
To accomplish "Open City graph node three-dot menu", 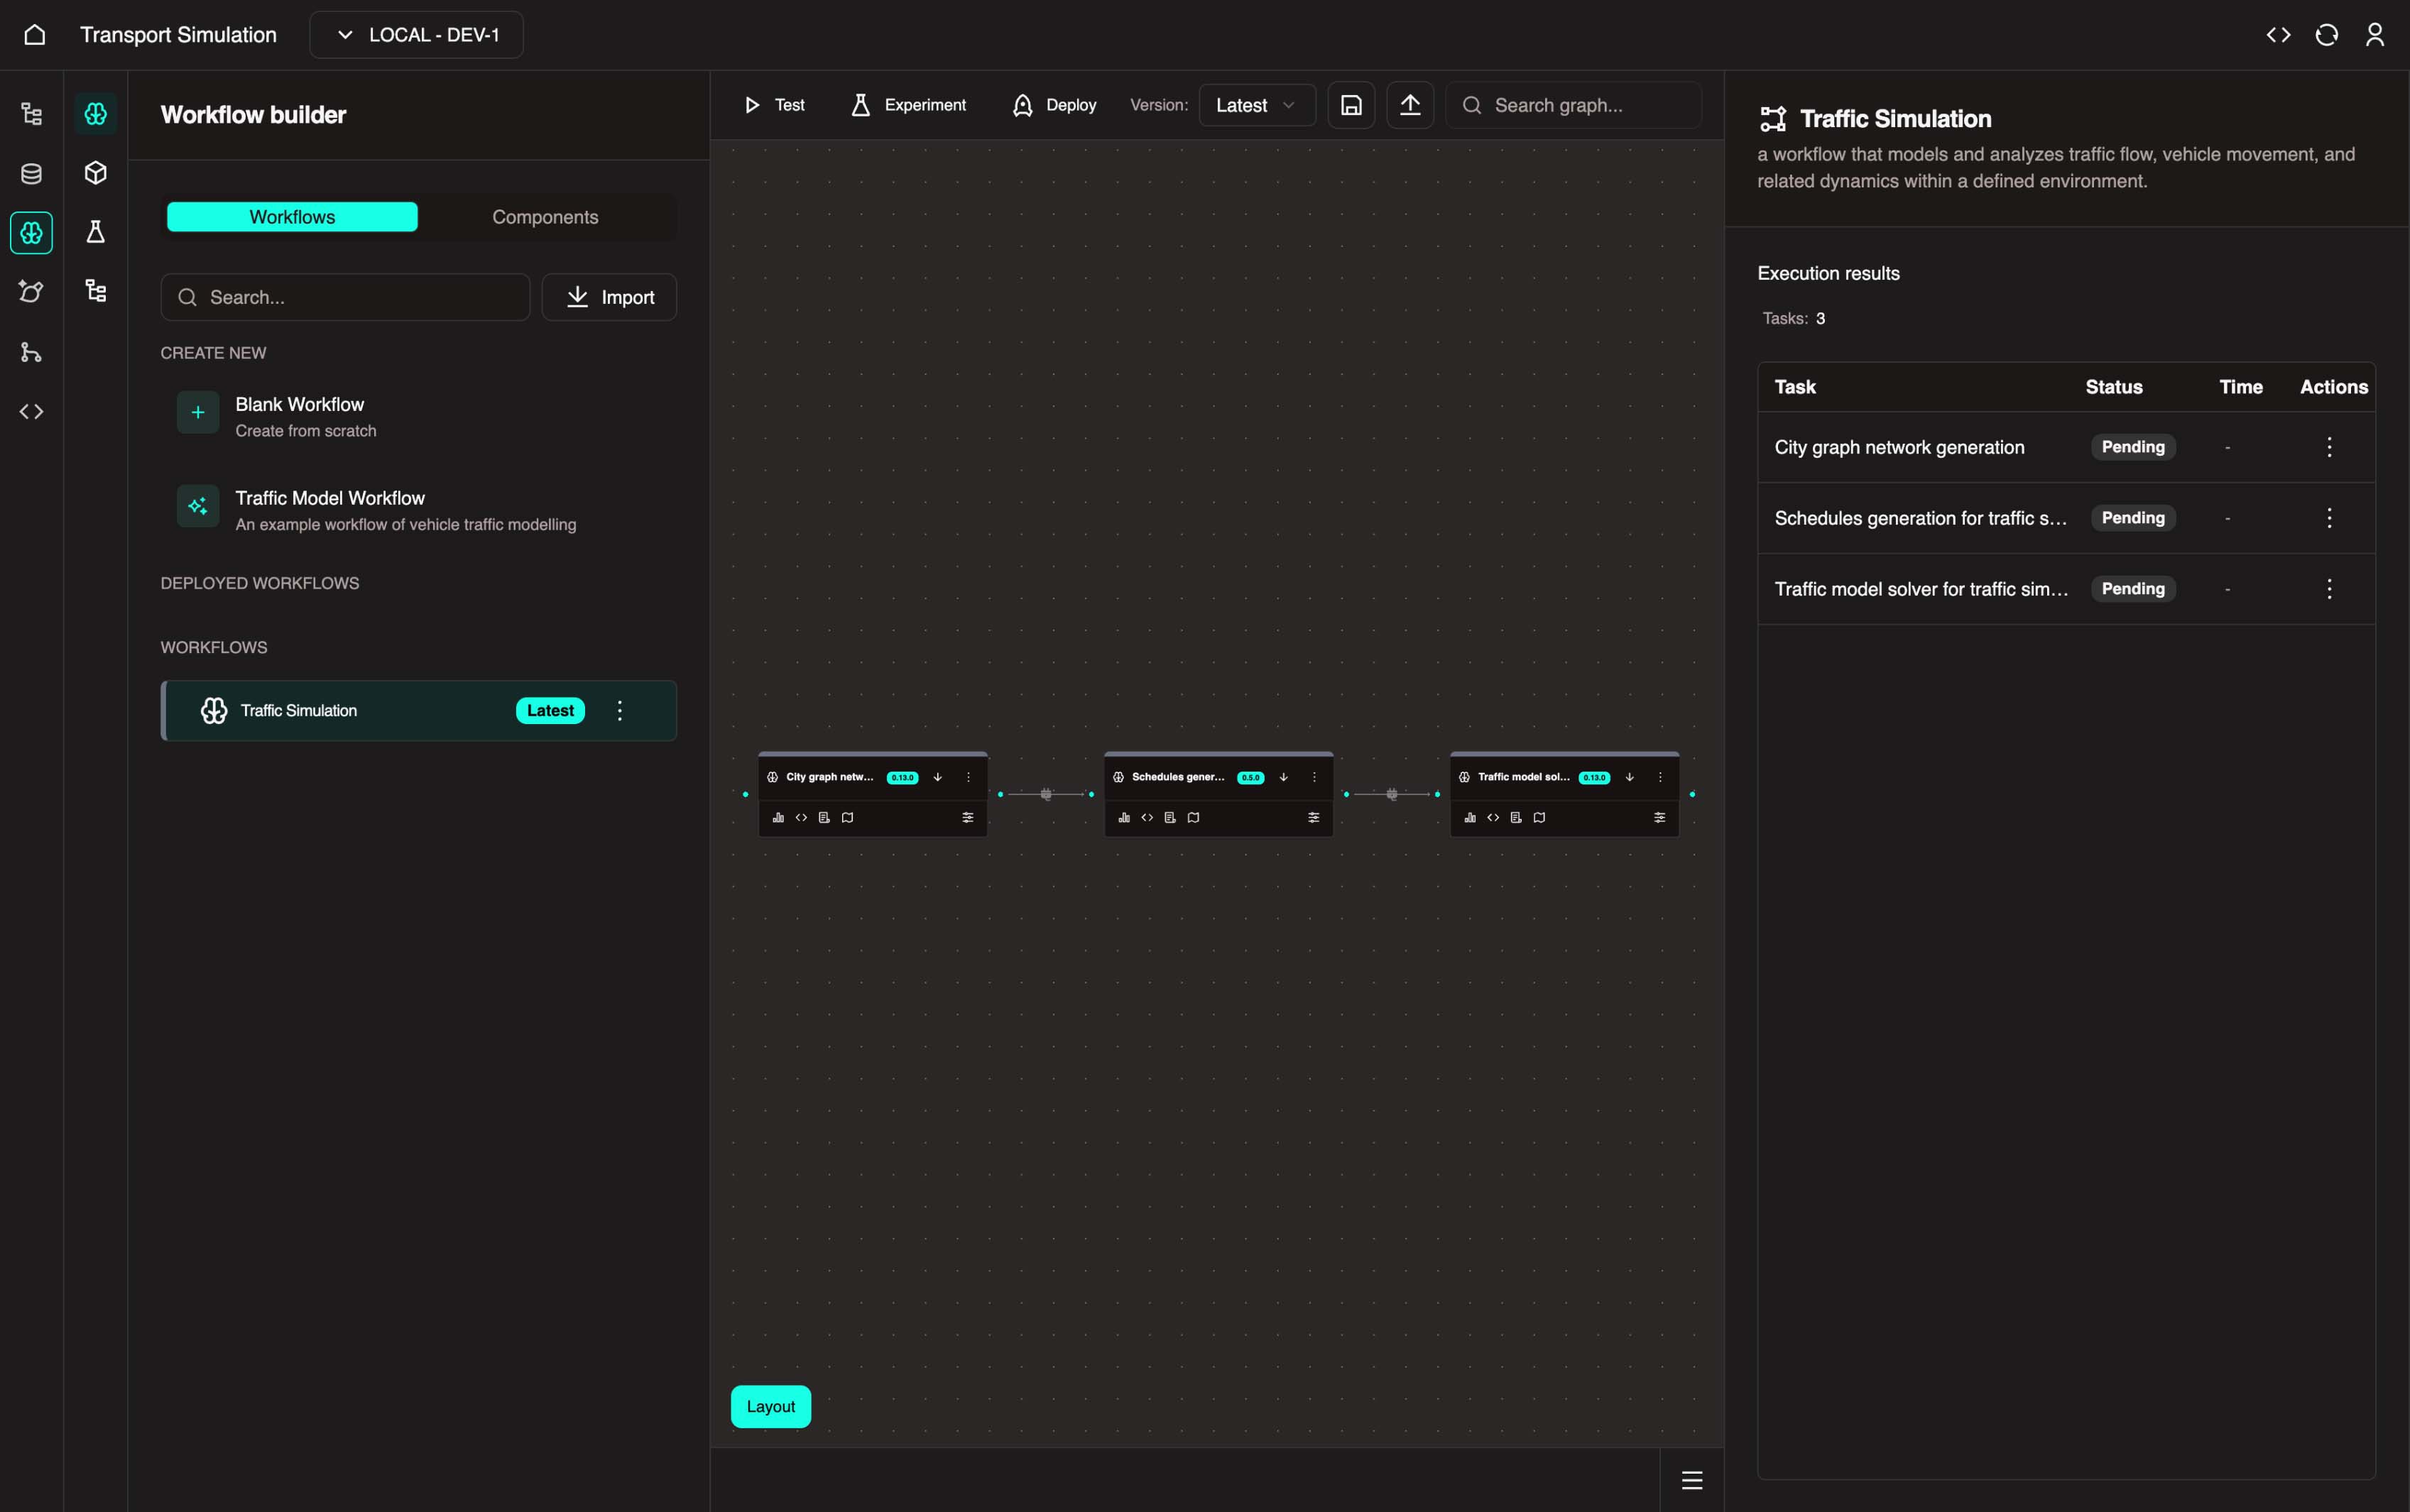I will pyautogui.click(x=968, y=777).
